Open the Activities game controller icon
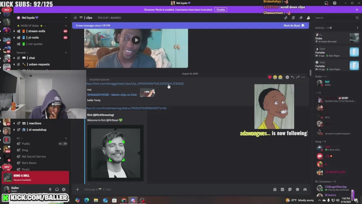 point(305,190)
